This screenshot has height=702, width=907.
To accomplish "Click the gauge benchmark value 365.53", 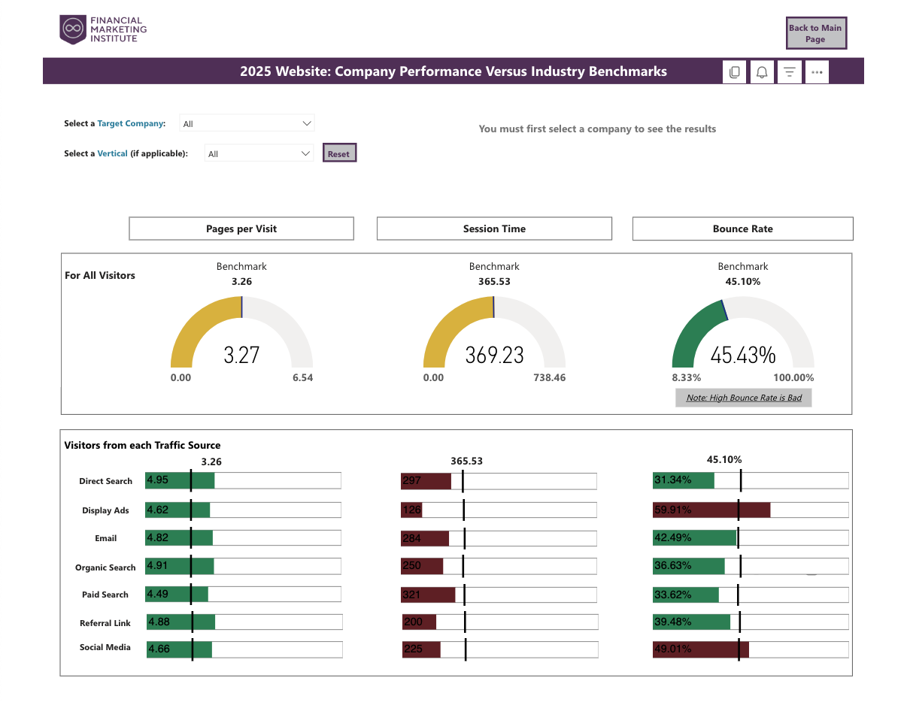I will tap(494, 282).
